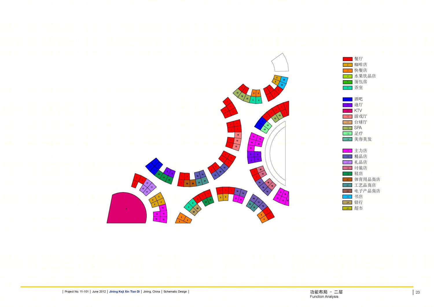Select the 'SPA' legend label text
Image resolution: width=434 pixels, height=307 pixels.
tap(358, 128)
